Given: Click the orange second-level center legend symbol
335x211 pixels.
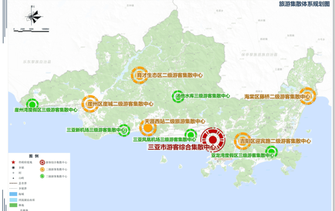Looking at the screenshot, I should 42,169.
